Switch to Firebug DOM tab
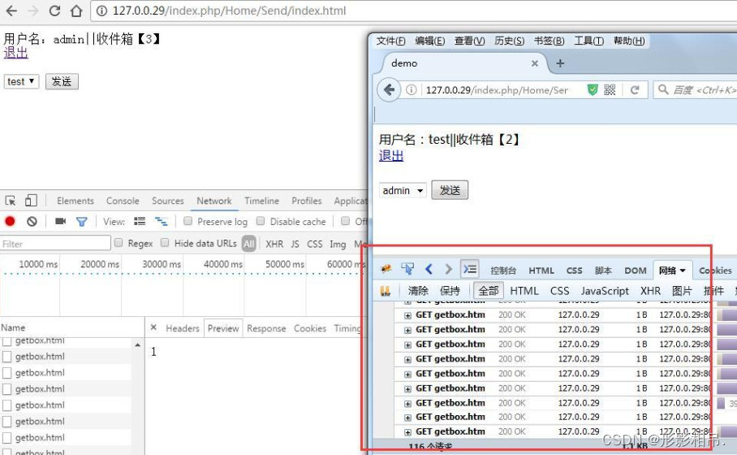The height and width of the screenshot is (455, 737). [x=635, y=271]
